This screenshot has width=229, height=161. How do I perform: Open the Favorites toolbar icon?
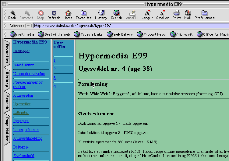tap(83, 13)
